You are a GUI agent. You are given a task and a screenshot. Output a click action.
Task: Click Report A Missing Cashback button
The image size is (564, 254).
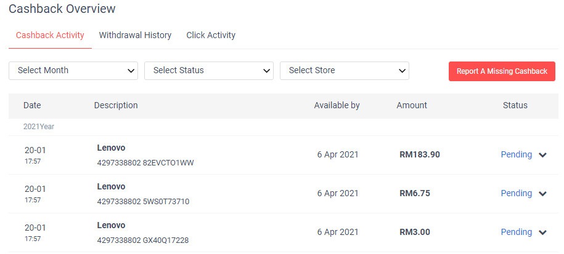click(502, 71)
